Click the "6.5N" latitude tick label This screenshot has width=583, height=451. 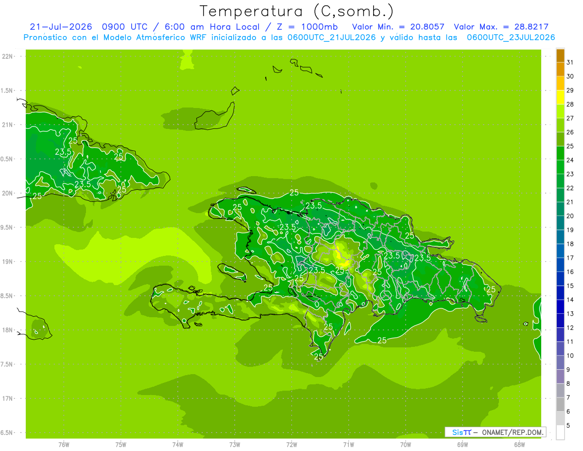7,433
